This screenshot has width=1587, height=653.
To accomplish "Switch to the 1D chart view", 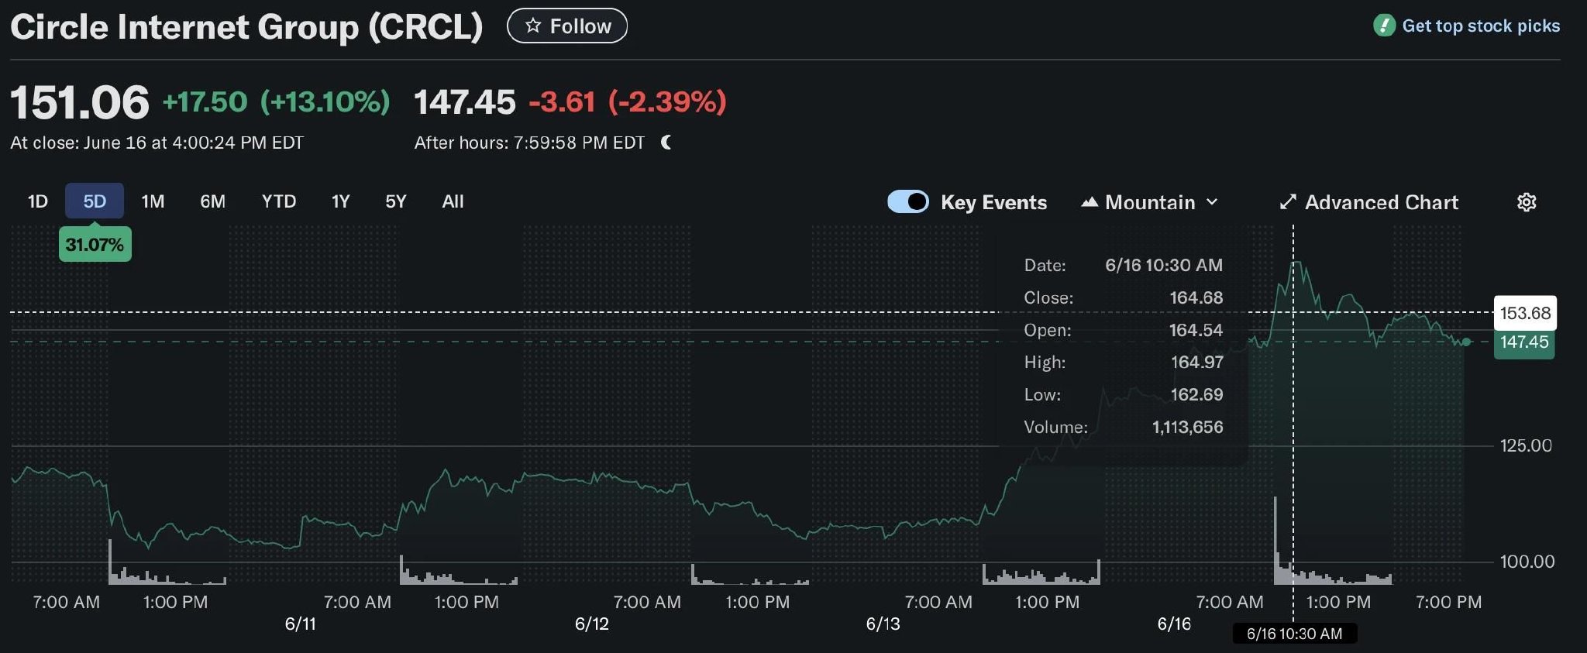I will [x=37, y=201].
